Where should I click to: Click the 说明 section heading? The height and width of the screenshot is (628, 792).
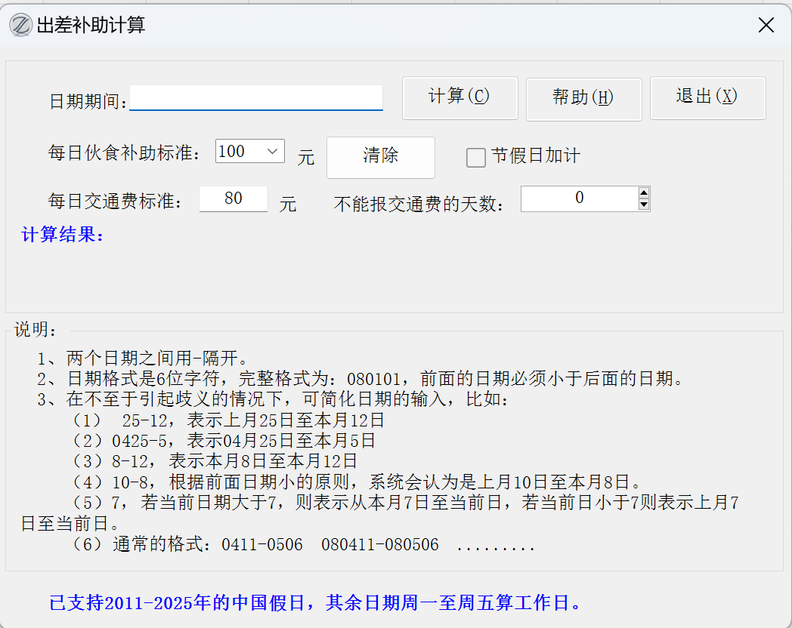click(36, 330)
